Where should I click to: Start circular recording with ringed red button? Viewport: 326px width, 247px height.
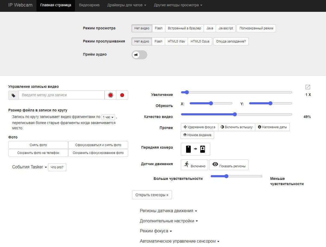(x=110, y=95)
